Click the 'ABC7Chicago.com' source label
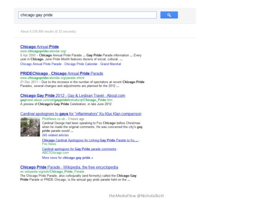 click(x=55, y=153)
